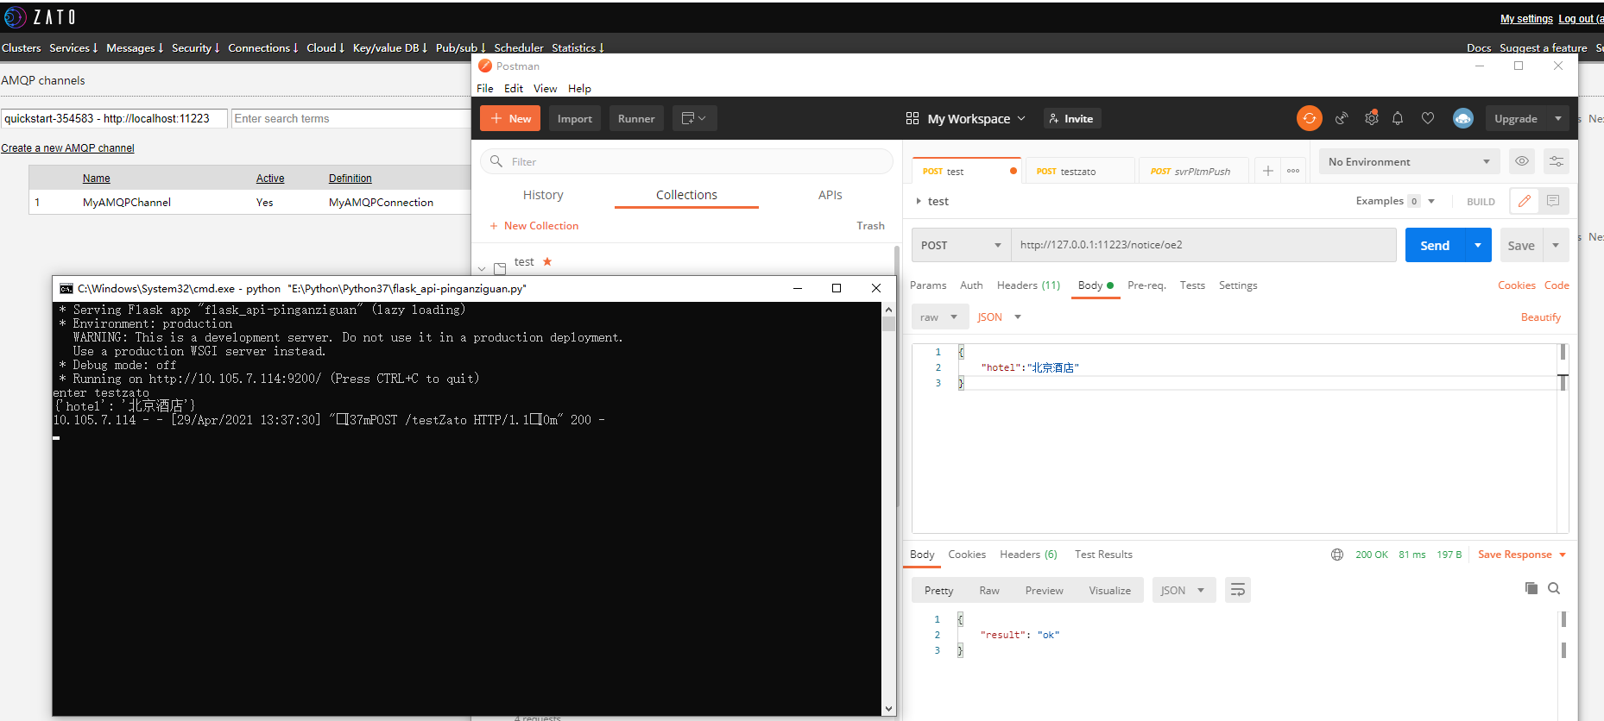Open My Workspace dropdown
The height and width of the screenshot is (721, 1604).
click(x=976, y=118)
